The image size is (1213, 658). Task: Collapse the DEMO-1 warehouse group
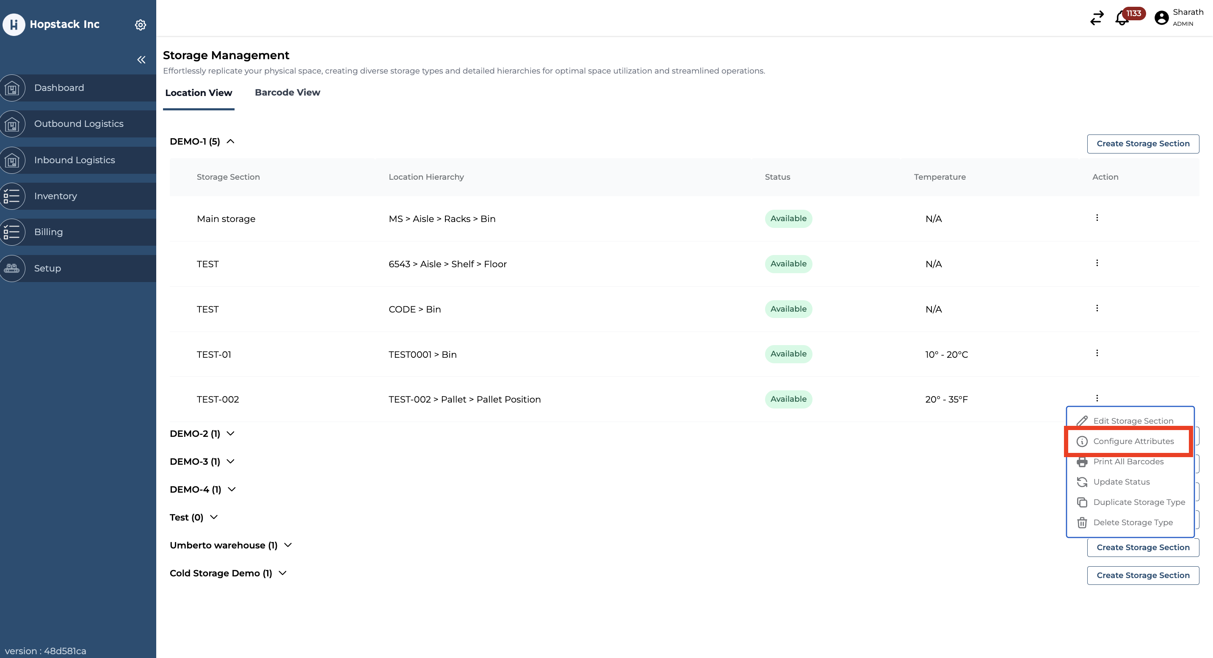pyautogui.click(x=230, y=142)
